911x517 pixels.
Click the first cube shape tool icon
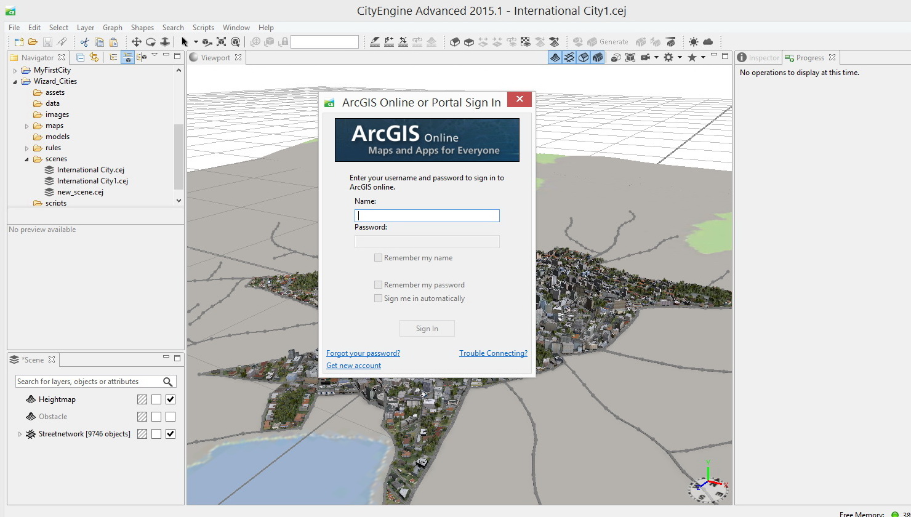pos(455,42)
